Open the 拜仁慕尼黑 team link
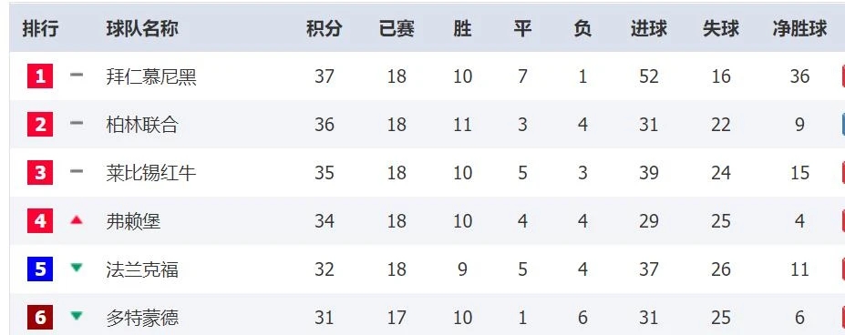The image size is (845, 335). [151, 76]
